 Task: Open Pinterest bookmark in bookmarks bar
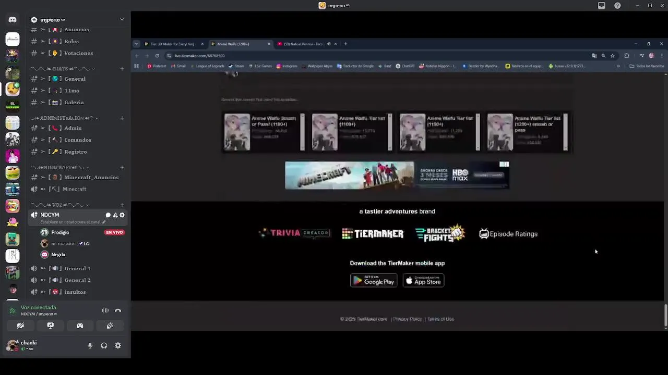157,66
